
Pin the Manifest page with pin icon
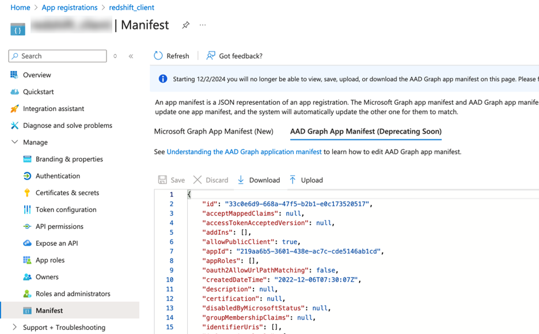pyautogui.click(x=185, y=25)
